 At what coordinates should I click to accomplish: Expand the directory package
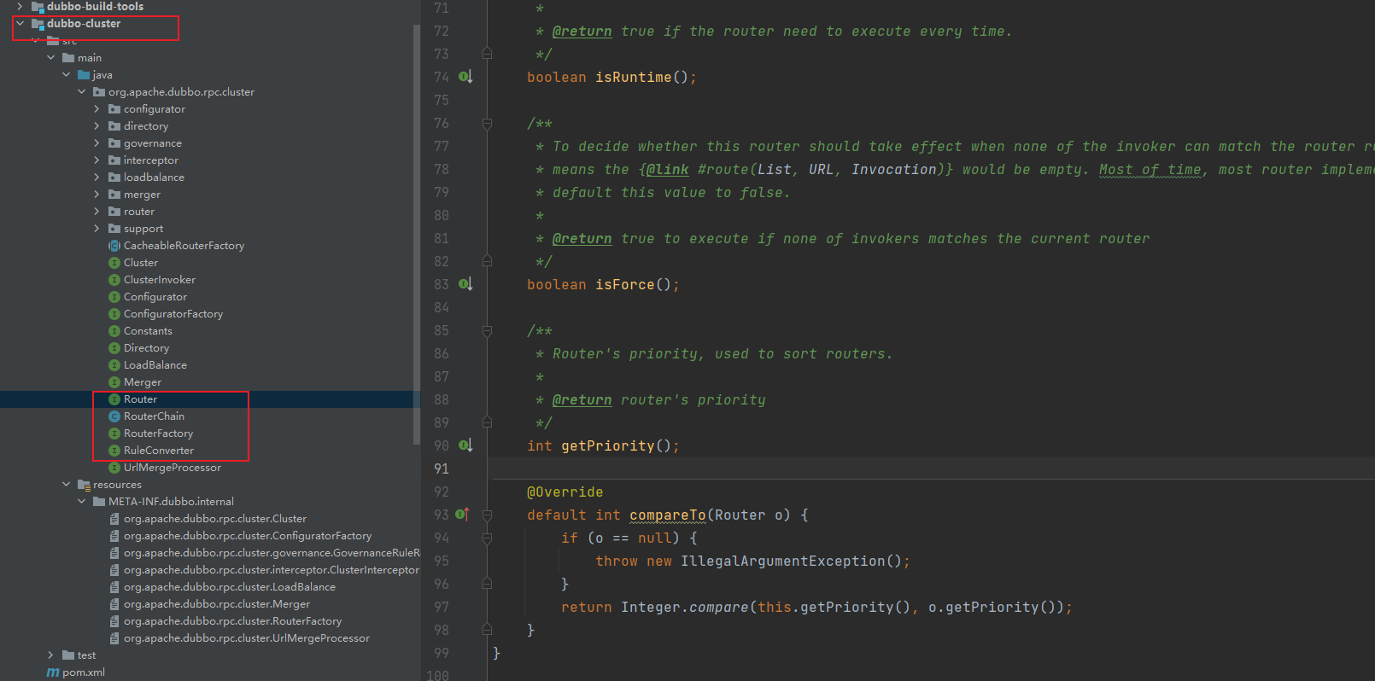[97, 126]
